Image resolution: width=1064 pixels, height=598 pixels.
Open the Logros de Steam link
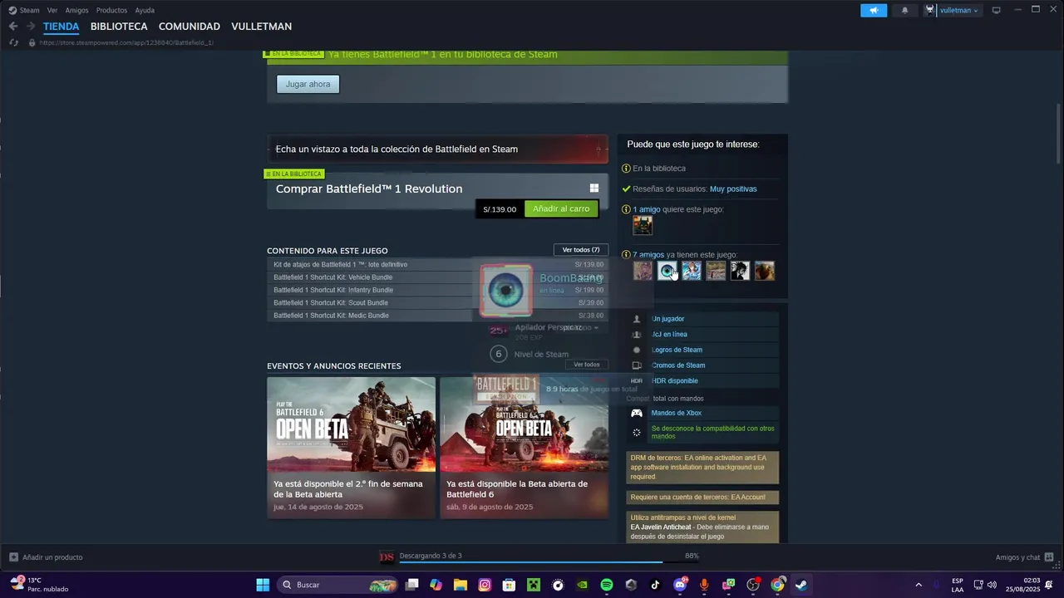pyautogui.click(x=677, y=350)
